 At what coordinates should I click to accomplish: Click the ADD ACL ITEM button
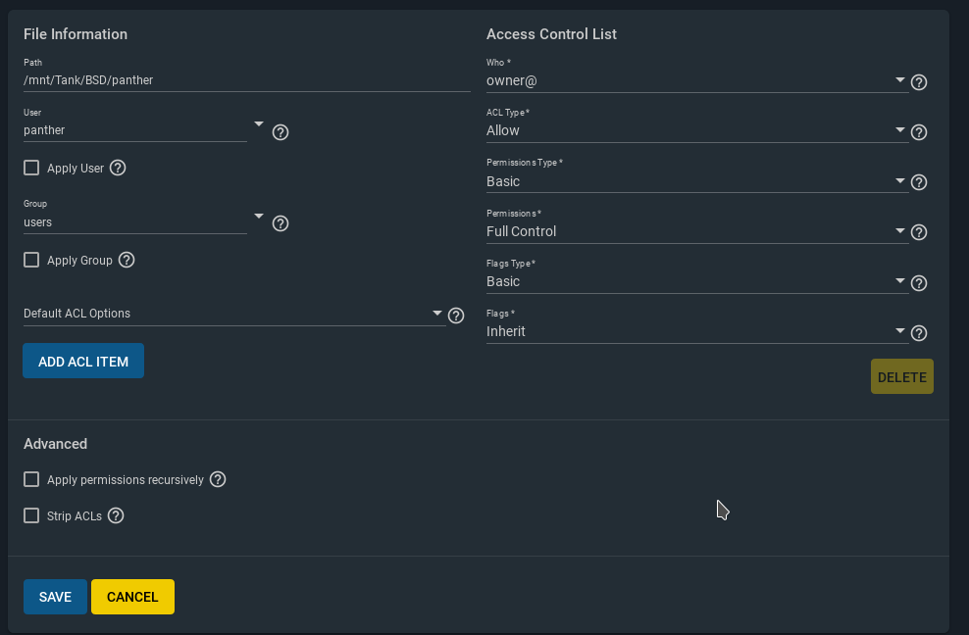(83, 361)
